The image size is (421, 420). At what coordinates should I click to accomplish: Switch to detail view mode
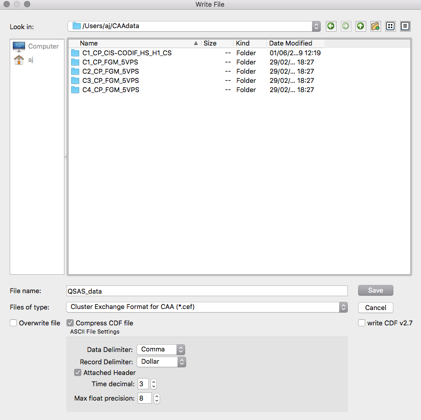point(405,26)
